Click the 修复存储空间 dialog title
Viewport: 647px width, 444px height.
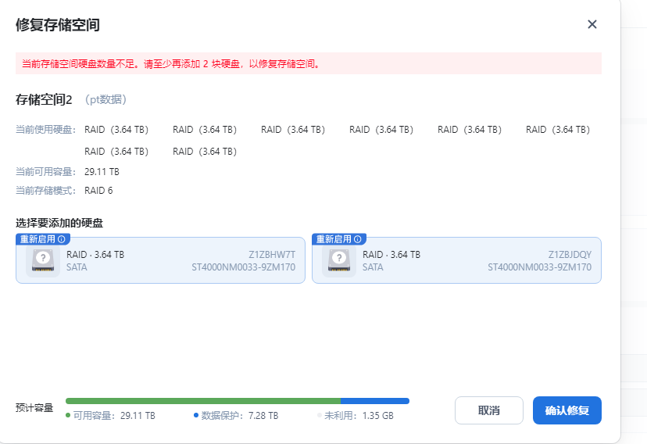click(58, 25)
